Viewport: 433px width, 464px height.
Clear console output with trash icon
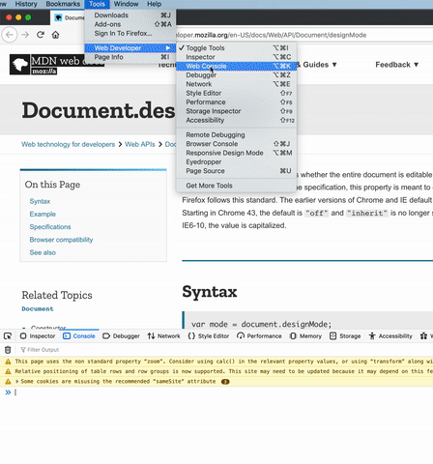pyautogui.click(x=8, y=350)
